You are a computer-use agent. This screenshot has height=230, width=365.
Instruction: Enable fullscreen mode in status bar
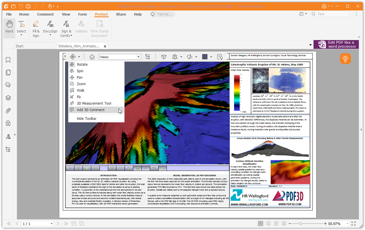pyautogui.click(x=353, y=223)
